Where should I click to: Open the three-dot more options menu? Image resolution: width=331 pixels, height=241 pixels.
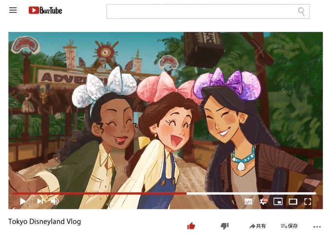pos(317,227)
